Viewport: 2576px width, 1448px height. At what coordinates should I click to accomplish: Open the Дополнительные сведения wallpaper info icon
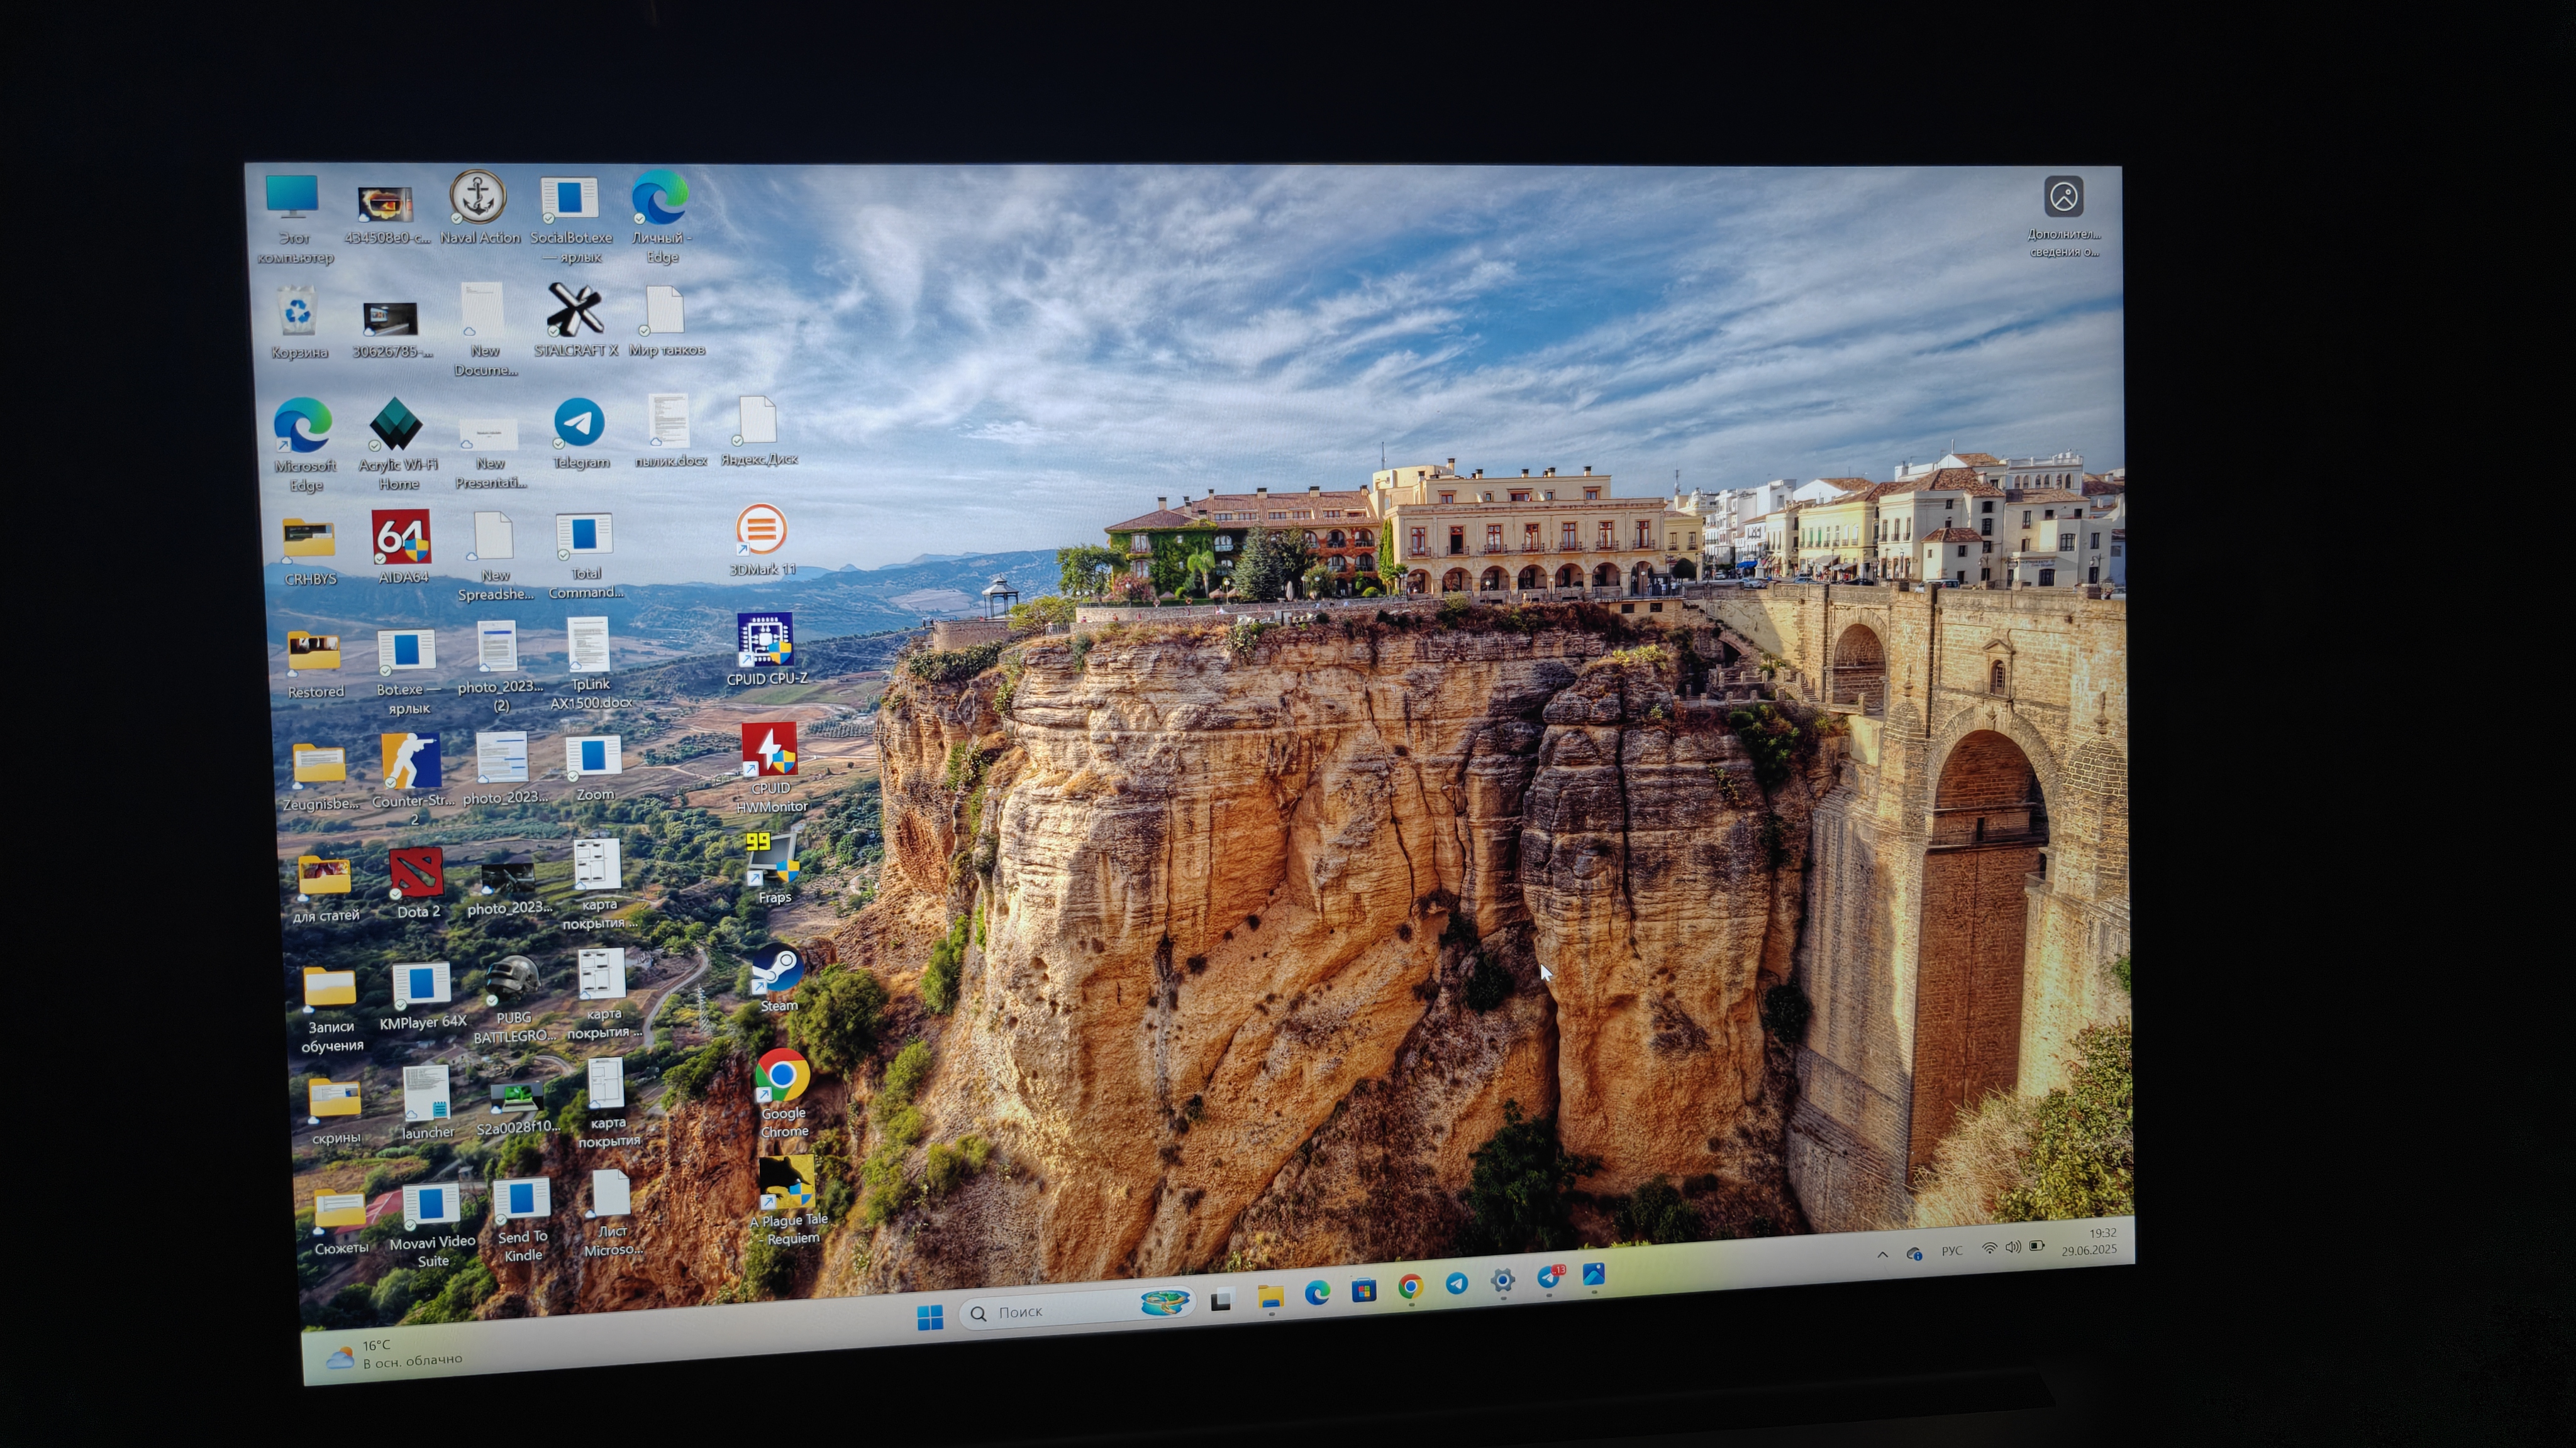[x=2064, y=217]
